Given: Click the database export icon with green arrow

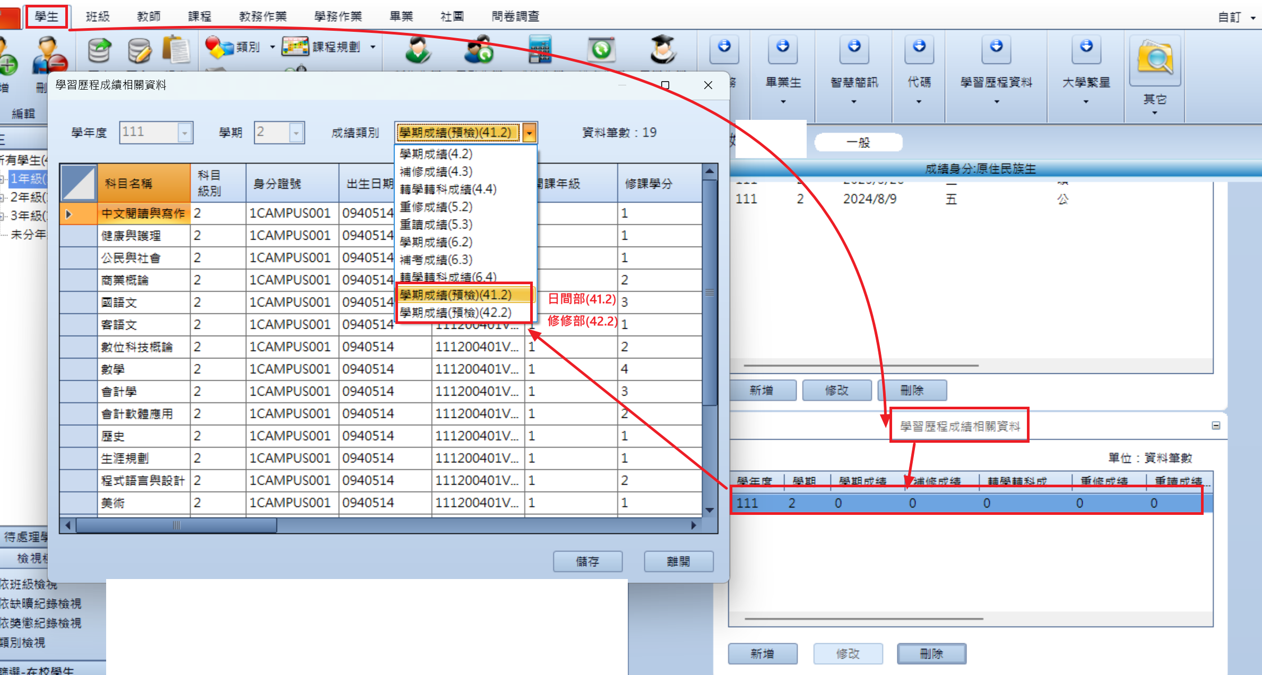Looking at the screenshot, I should (99, 51).
